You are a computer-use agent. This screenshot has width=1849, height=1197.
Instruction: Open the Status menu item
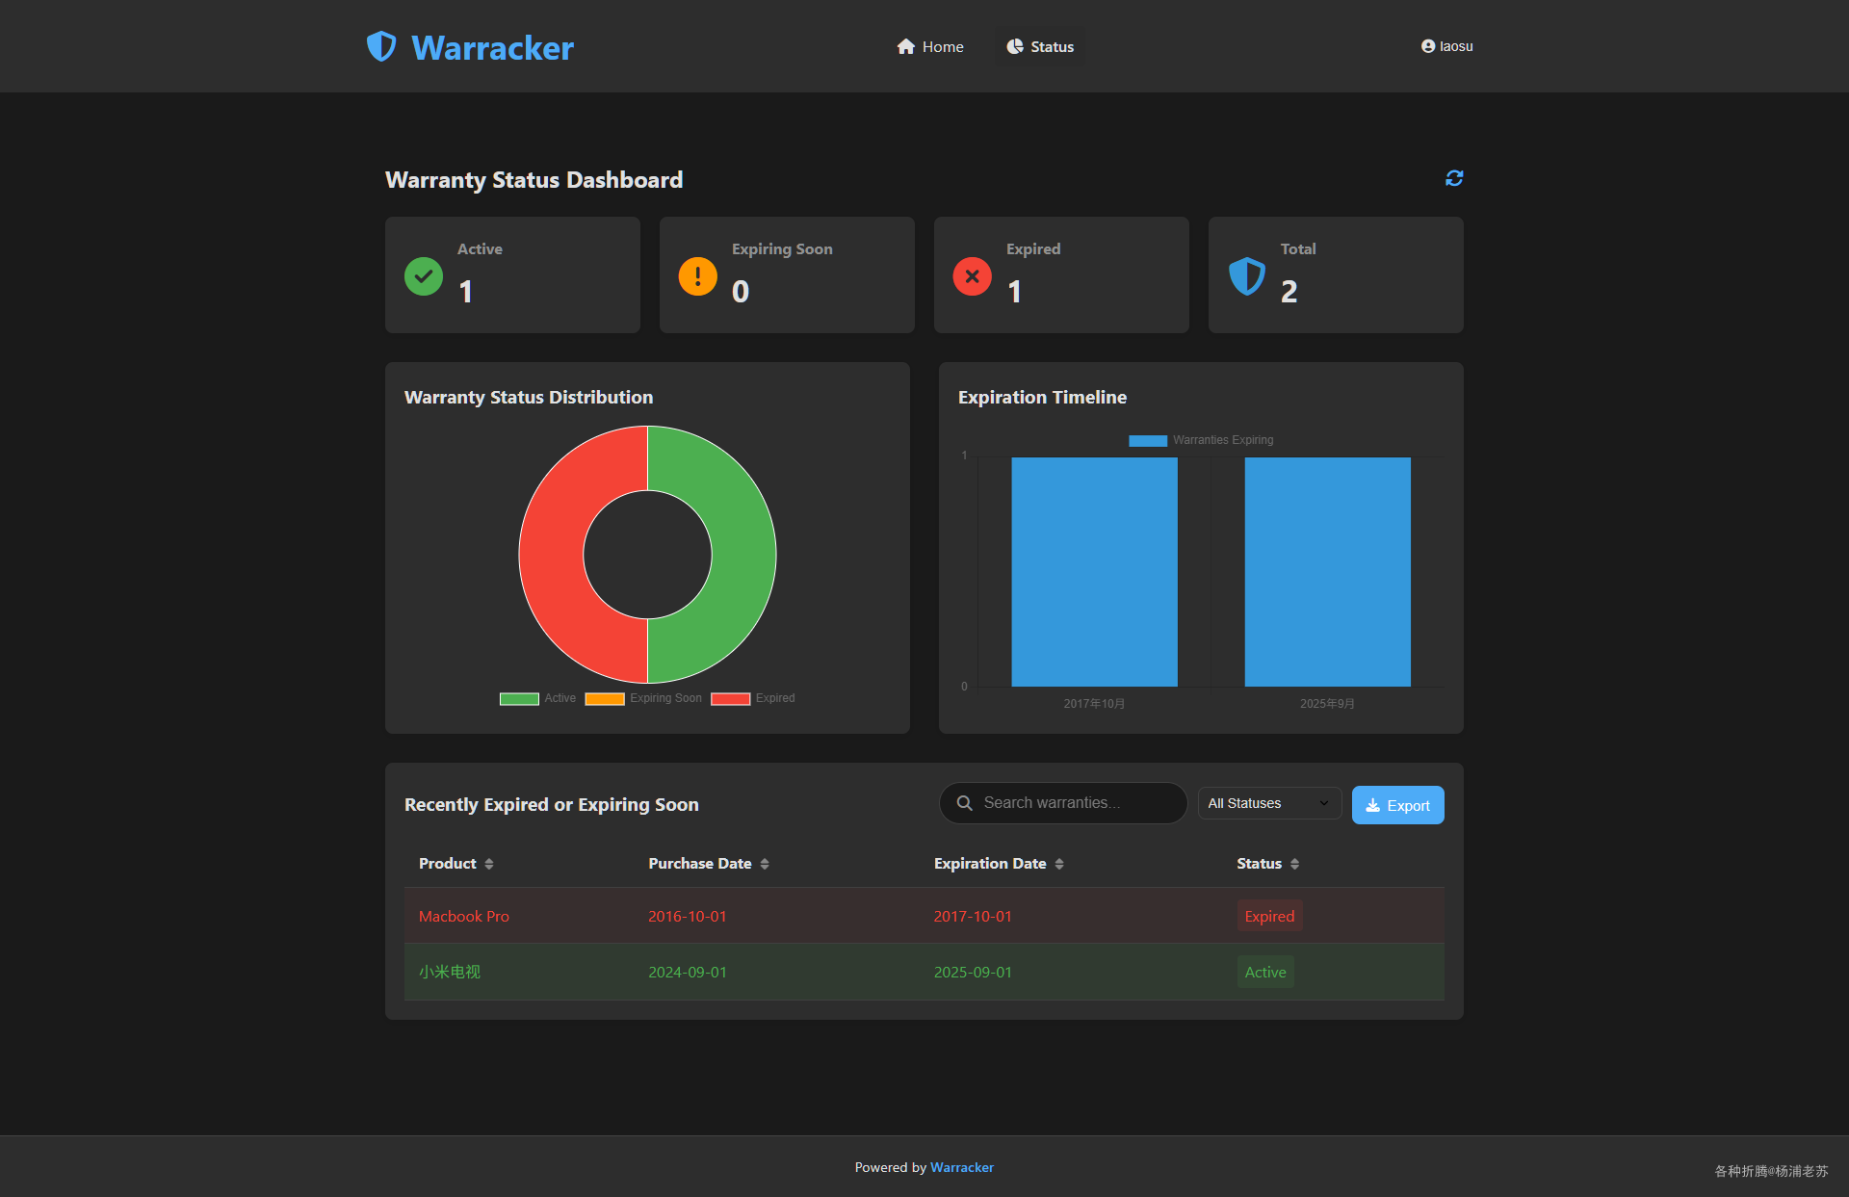[1040, 46]
